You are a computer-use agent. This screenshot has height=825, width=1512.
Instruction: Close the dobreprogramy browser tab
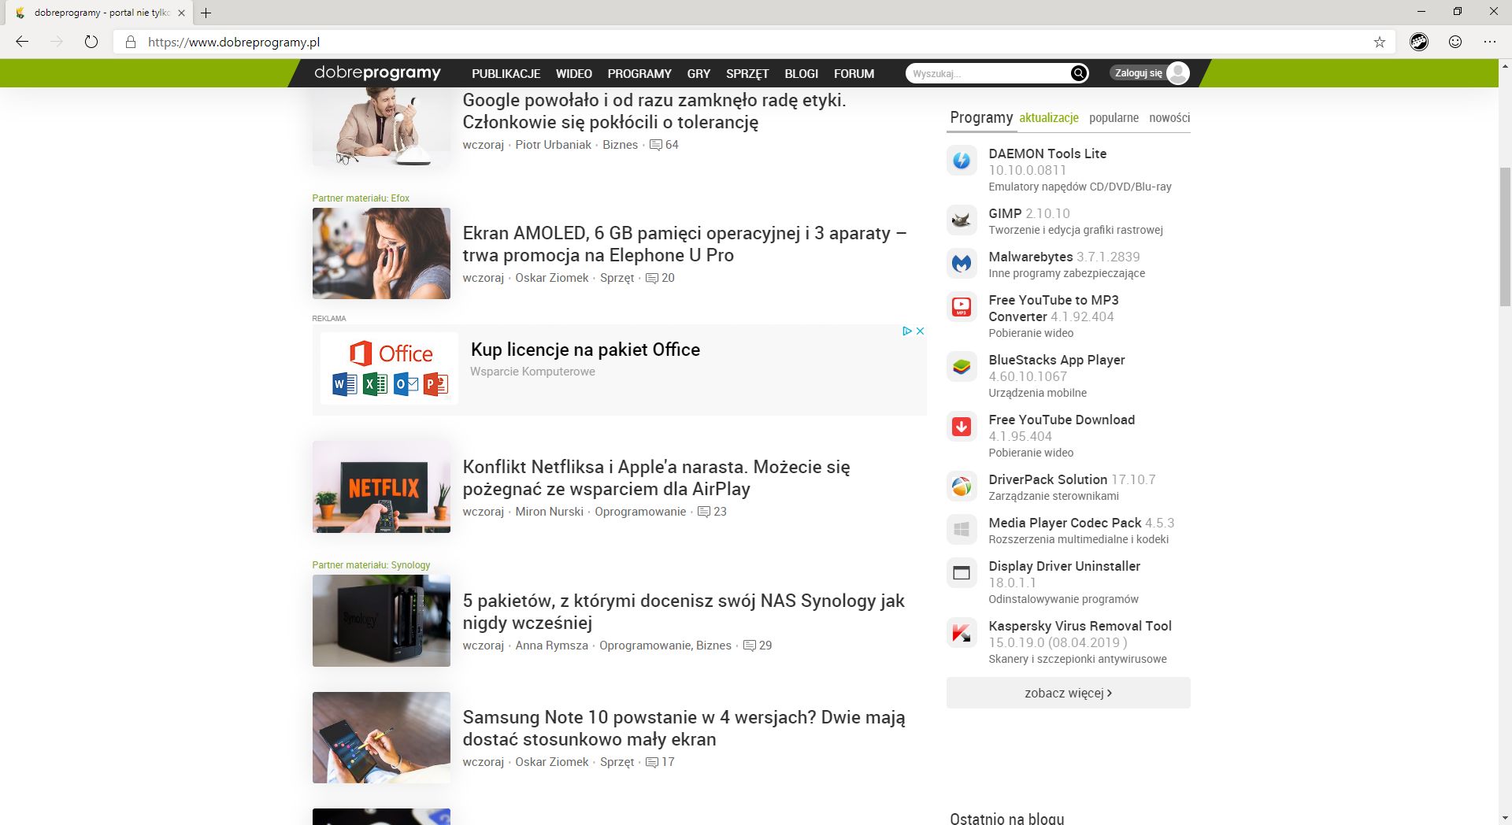tap(181, 13)
